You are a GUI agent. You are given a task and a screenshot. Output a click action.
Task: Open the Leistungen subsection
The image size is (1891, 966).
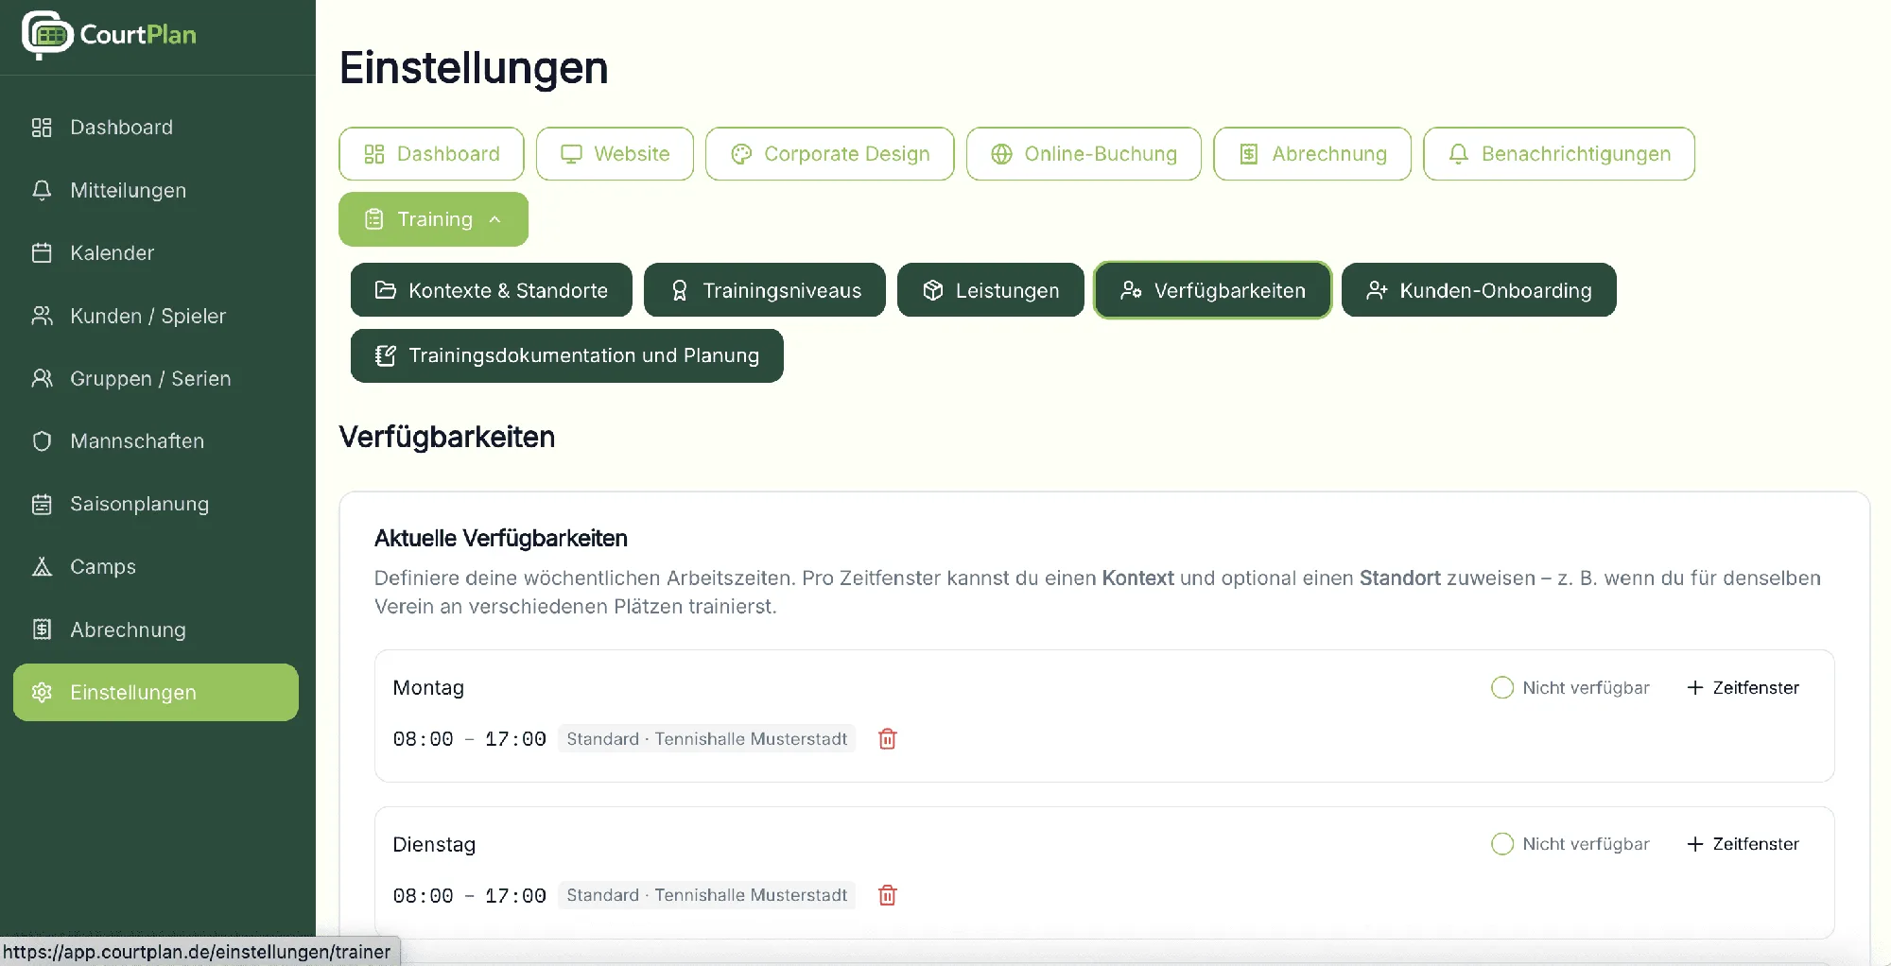(x=991, y=290)
